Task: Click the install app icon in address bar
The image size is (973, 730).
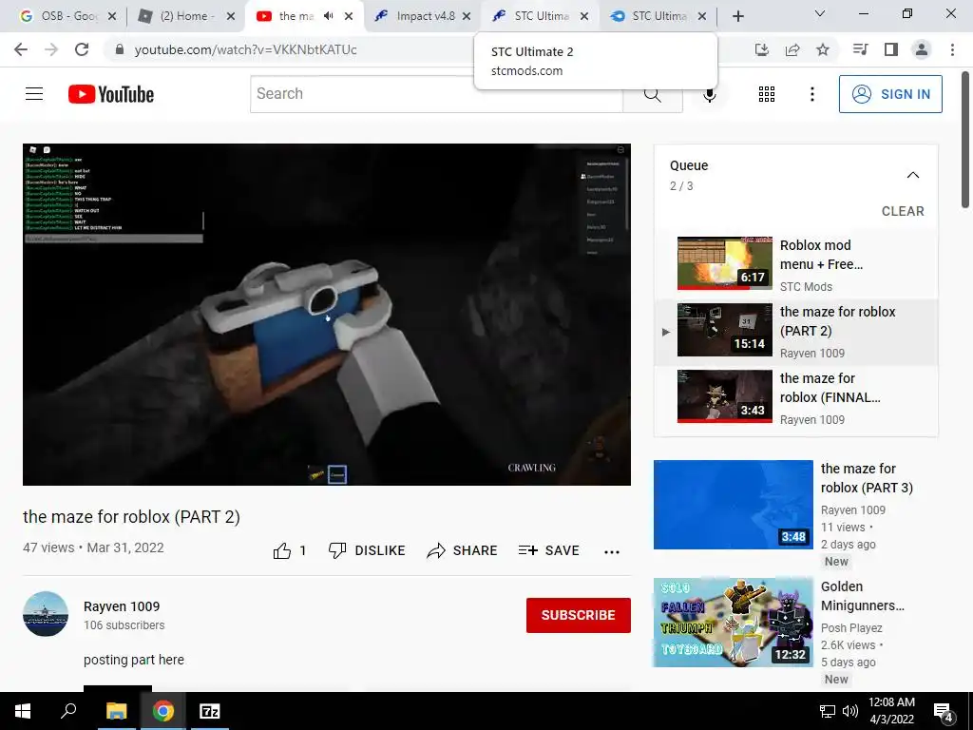Action: (762, 49)
